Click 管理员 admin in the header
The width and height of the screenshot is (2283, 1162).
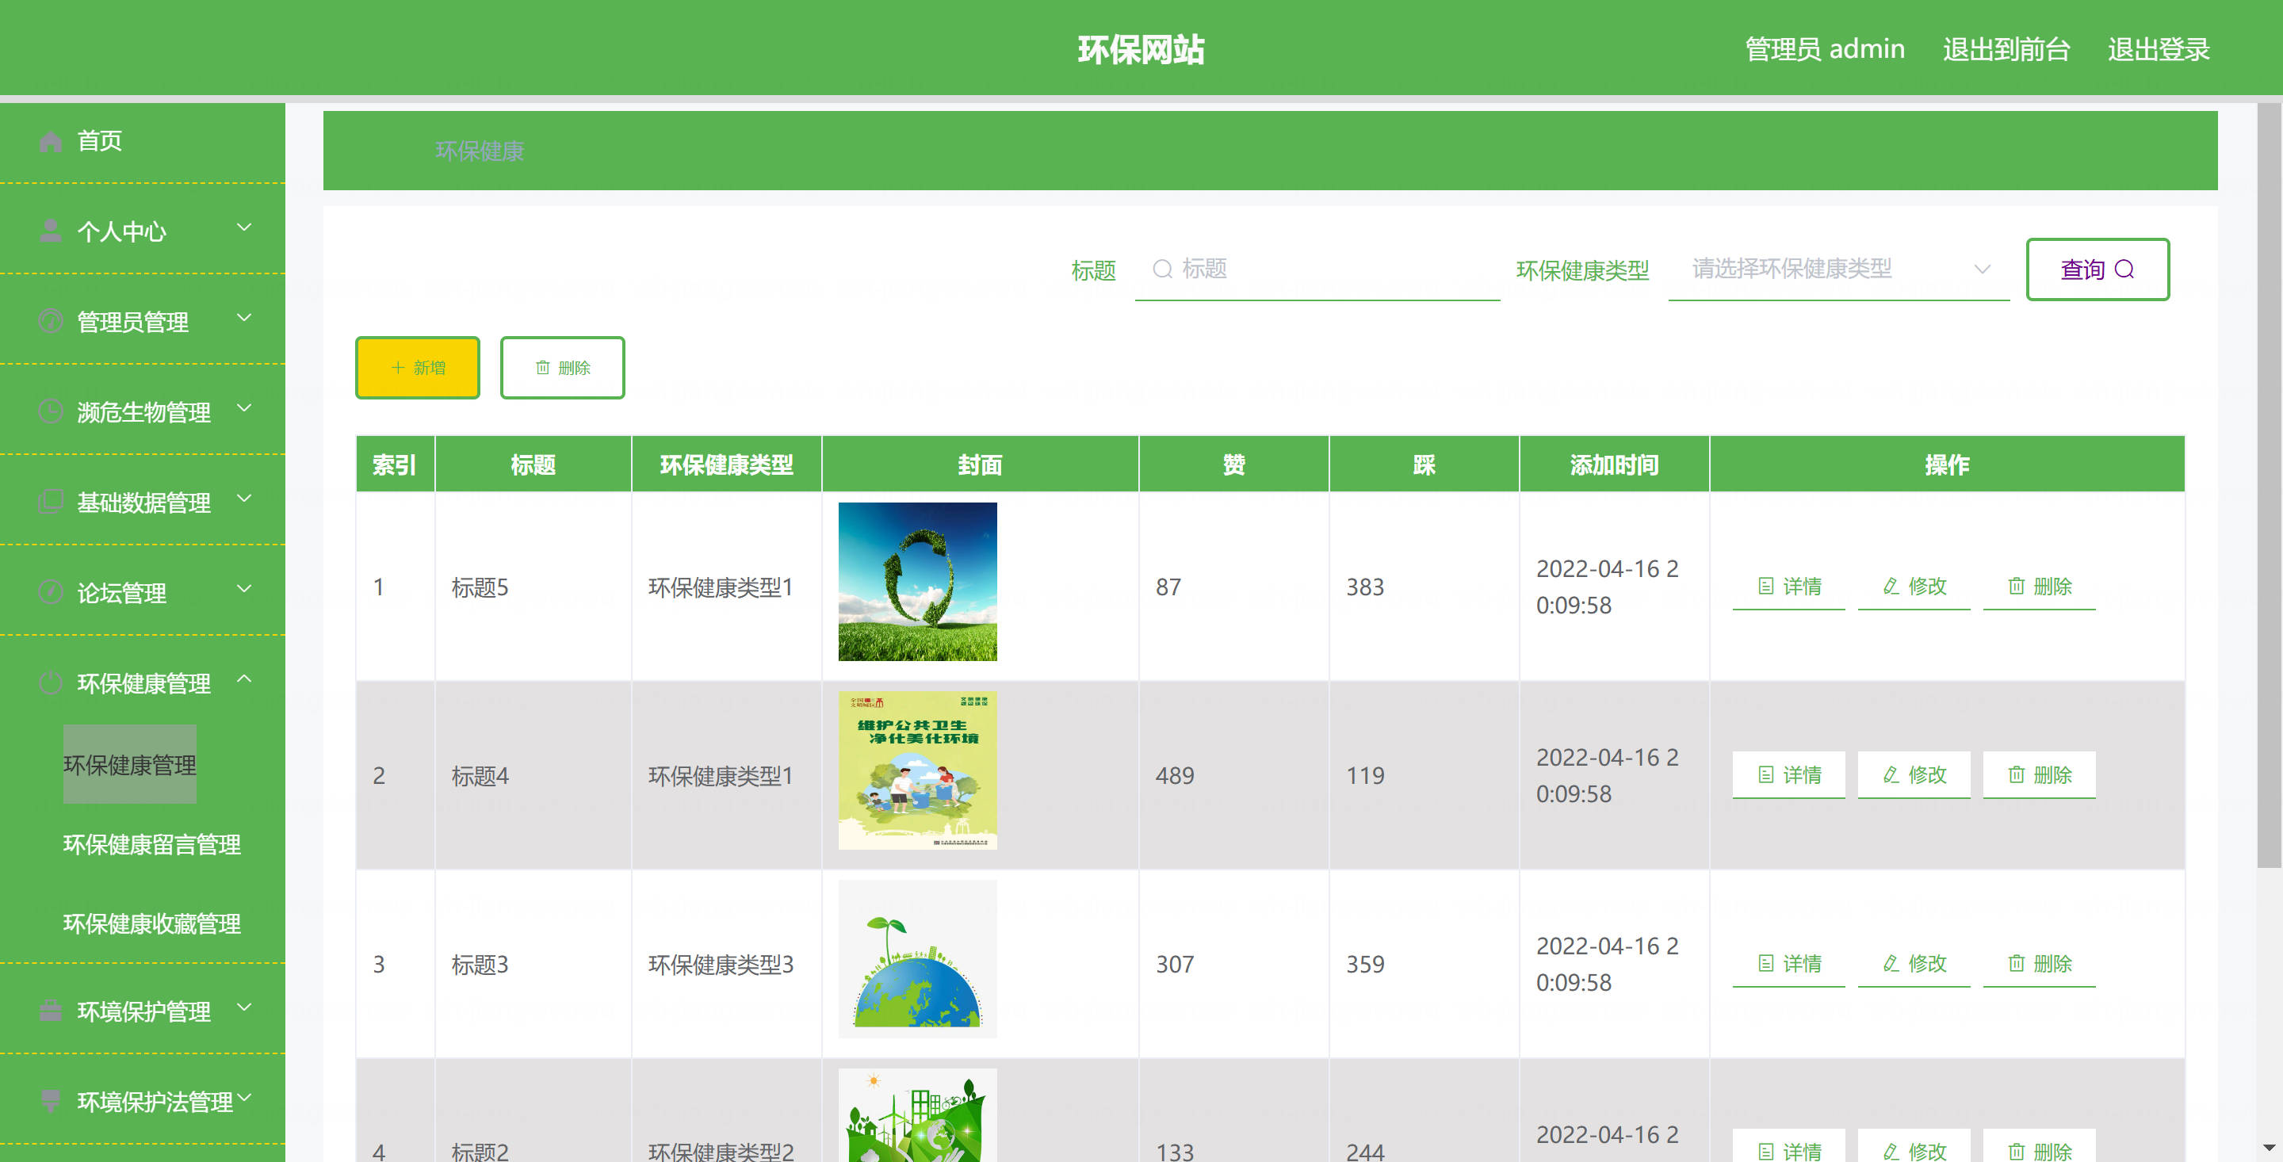(1825, 49)
